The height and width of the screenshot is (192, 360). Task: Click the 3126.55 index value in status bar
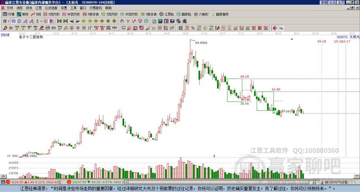17,183
